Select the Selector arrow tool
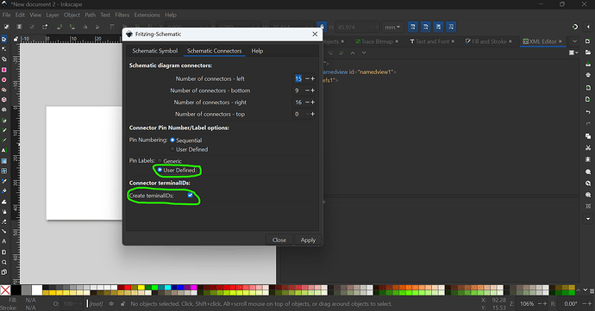Screen dimensions: 595x311 pyautogui.click(x=3, y=39)
